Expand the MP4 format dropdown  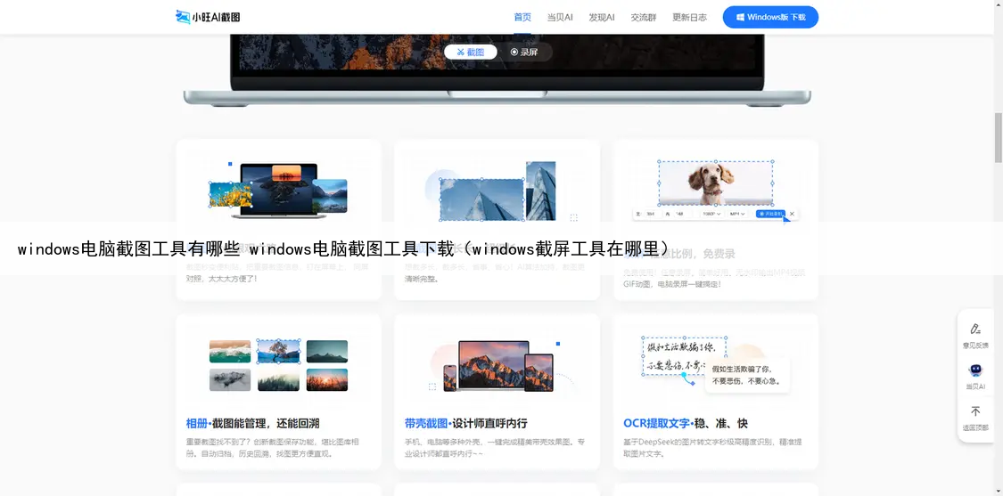[x=737, y=214]
